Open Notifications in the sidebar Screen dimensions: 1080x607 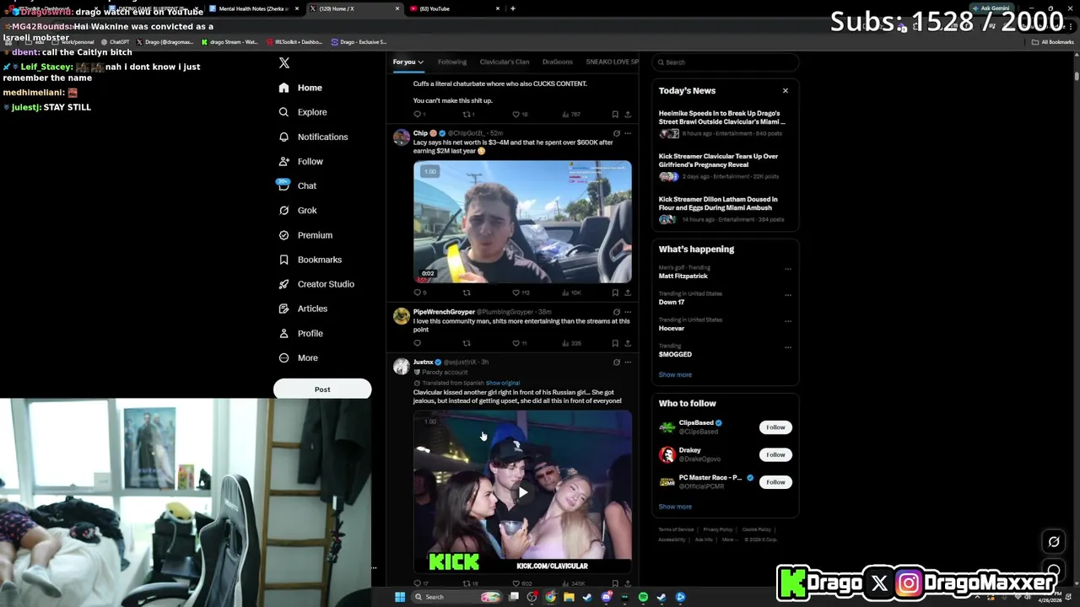[313, 137]
